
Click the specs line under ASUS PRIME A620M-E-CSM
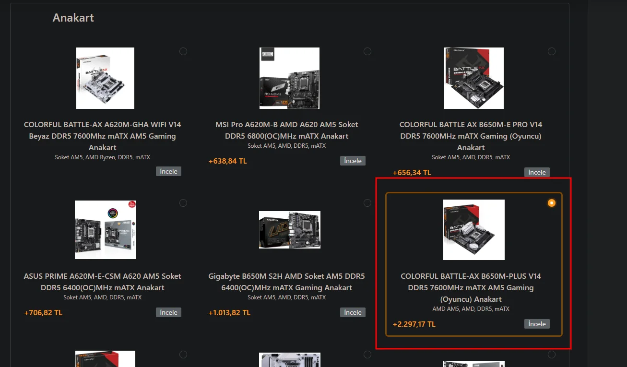103,297
